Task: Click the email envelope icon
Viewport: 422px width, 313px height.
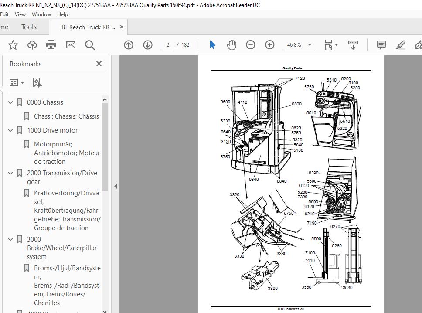Action: [70, 45]
